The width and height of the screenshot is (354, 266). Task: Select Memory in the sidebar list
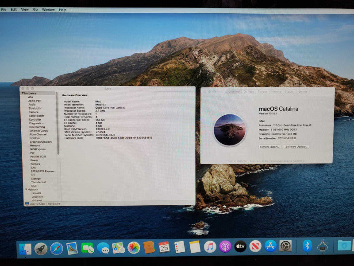(x=35, y=146)
